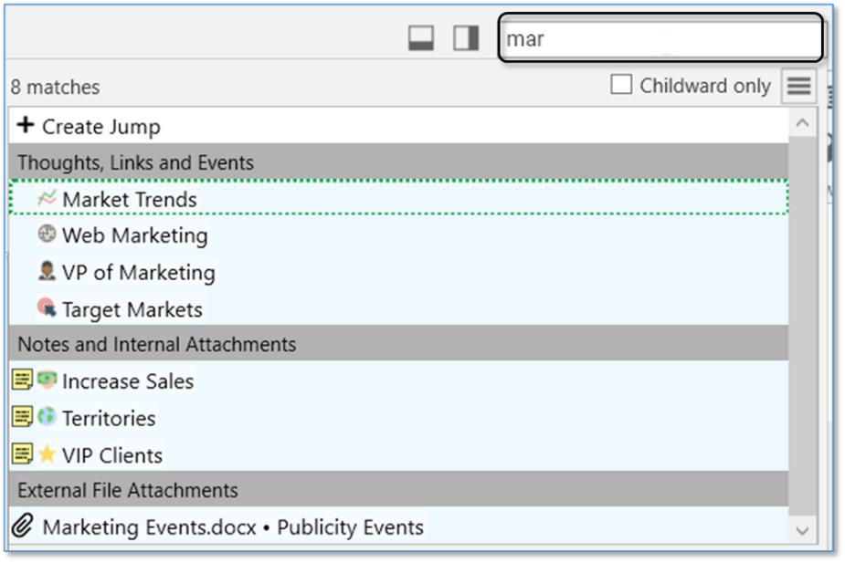Screen dimensions: 845x563
Task: Click the Thoughts, Links and Events header
Action: click(x=135, y=162)
